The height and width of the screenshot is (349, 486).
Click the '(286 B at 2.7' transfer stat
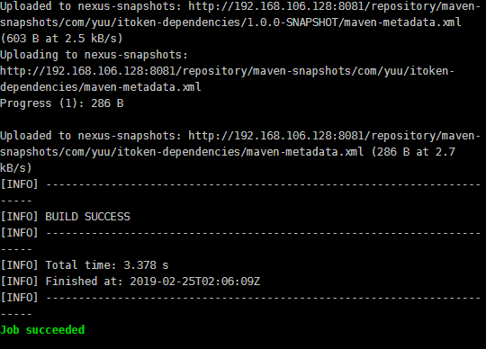413,152
